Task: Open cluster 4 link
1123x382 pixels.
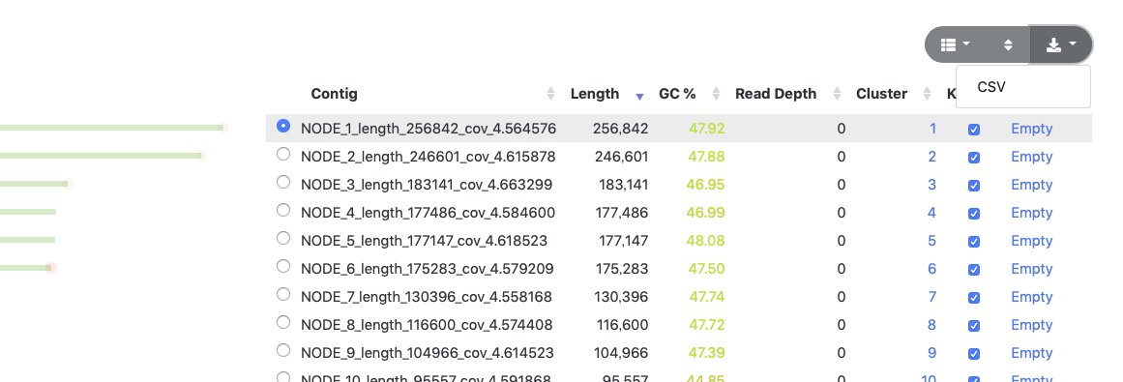Action: click(932, 213)
